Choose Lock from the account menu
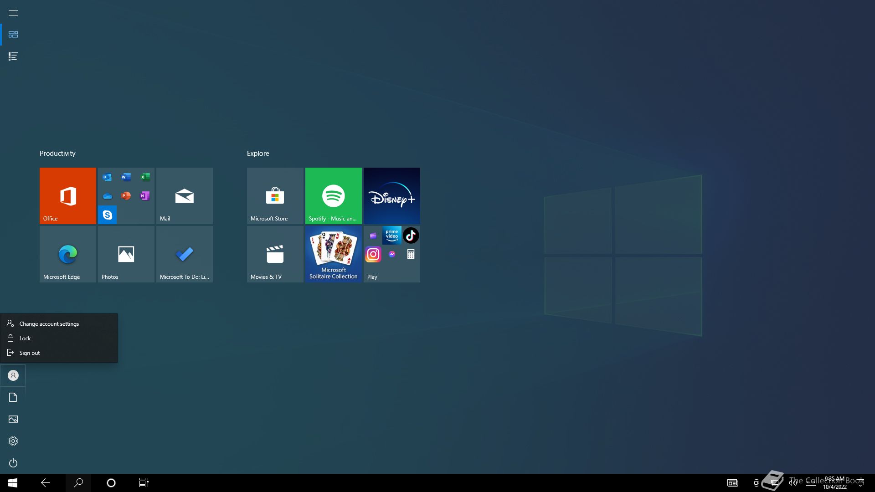Viewport: 875px width, 492px height. pyautogui.click(x=59, y=338)
